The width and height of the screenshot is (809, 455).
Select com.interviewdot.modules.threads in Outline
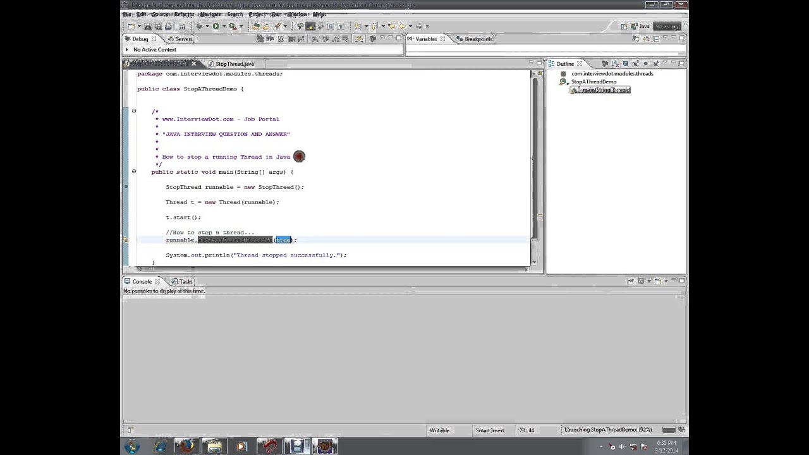click(612, 74)
